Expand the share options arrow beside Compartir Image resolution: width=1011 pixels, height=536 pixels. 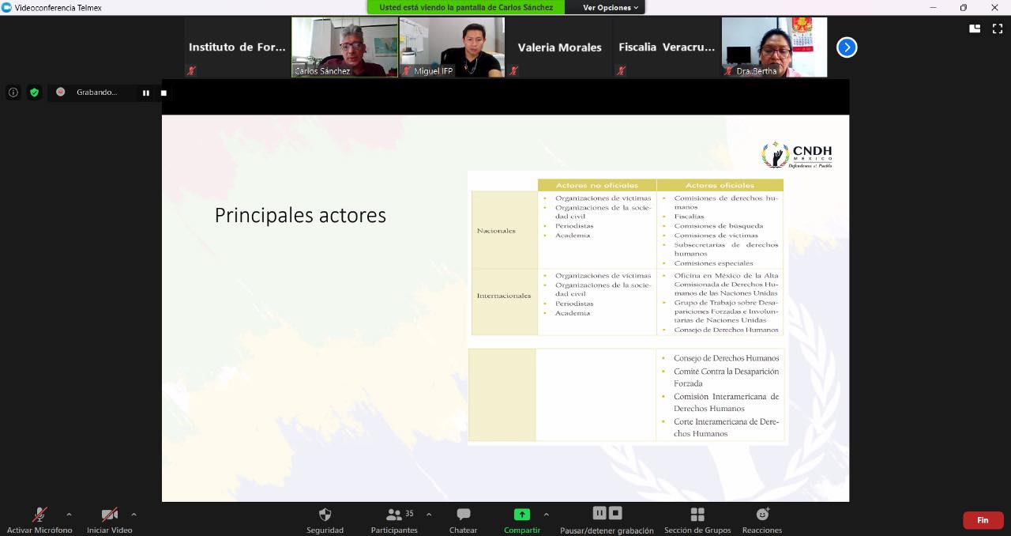pos(546,515)
